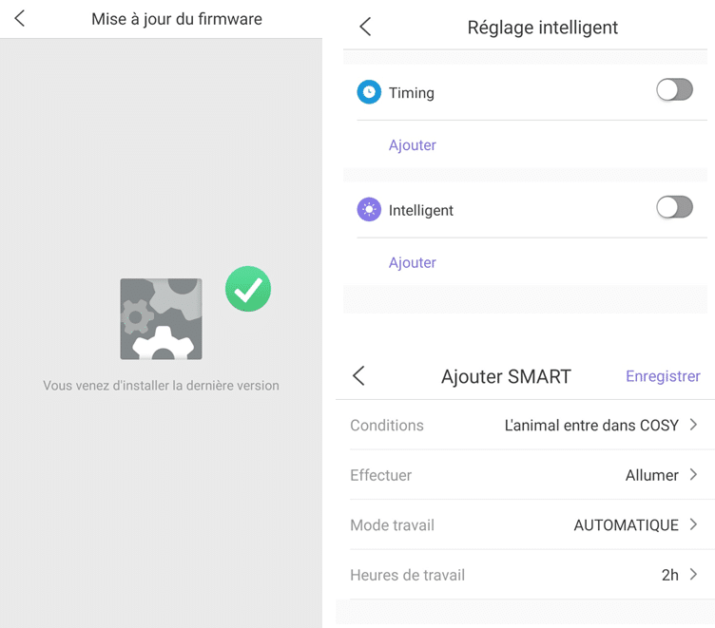Change the AUTOMATIQUE work mode value
Image resolution: width=715 pixels, height=628 pixels.
tap(626, 525)
